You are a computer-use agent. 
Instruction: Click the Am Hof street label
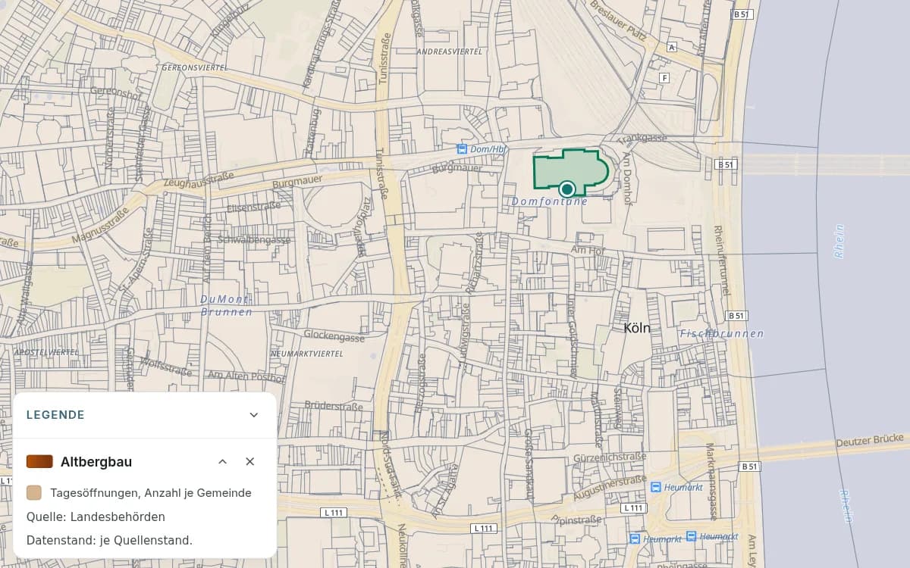tap(588, 250)
